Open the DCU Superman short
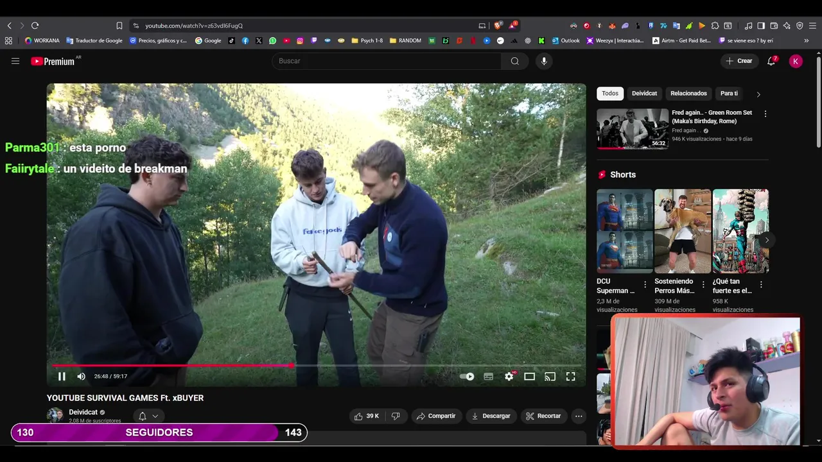 624,231
